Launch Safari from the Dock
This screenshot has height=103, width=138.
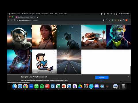pos(20,86)
